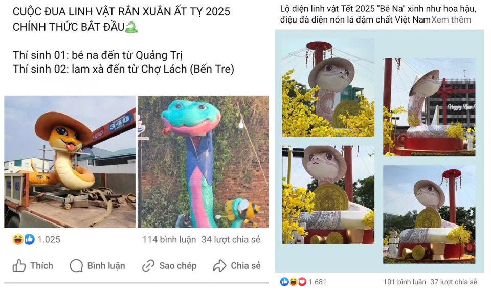Open Bé Na photo with red bow building
This screenshot has height=291, width=491.
[x=429, y=107]
